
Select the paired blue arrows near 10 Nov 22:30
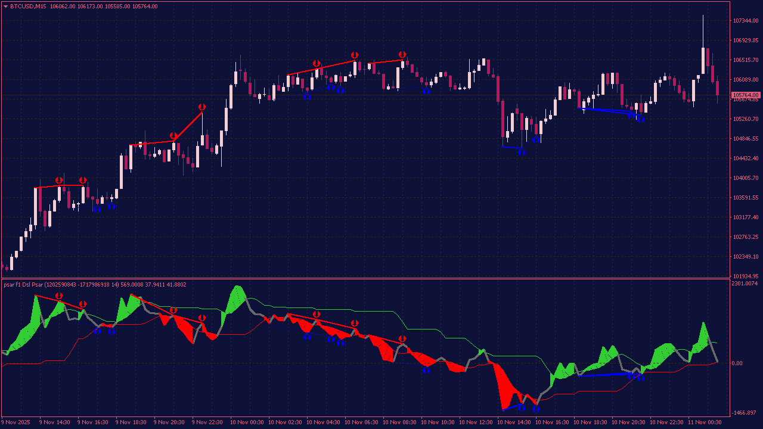click(x=635, y=118)
